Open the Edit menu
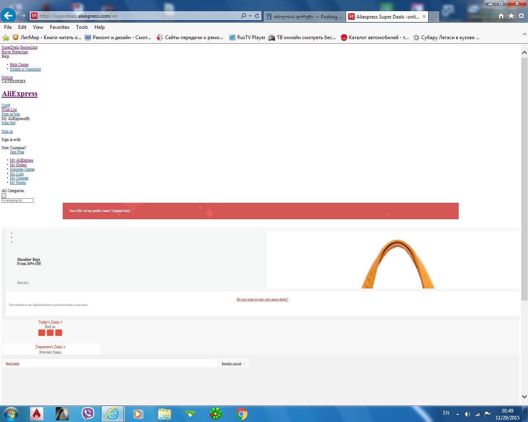This screenshot has height=422, width=528. pyautogui.click(x=22, y=27)
